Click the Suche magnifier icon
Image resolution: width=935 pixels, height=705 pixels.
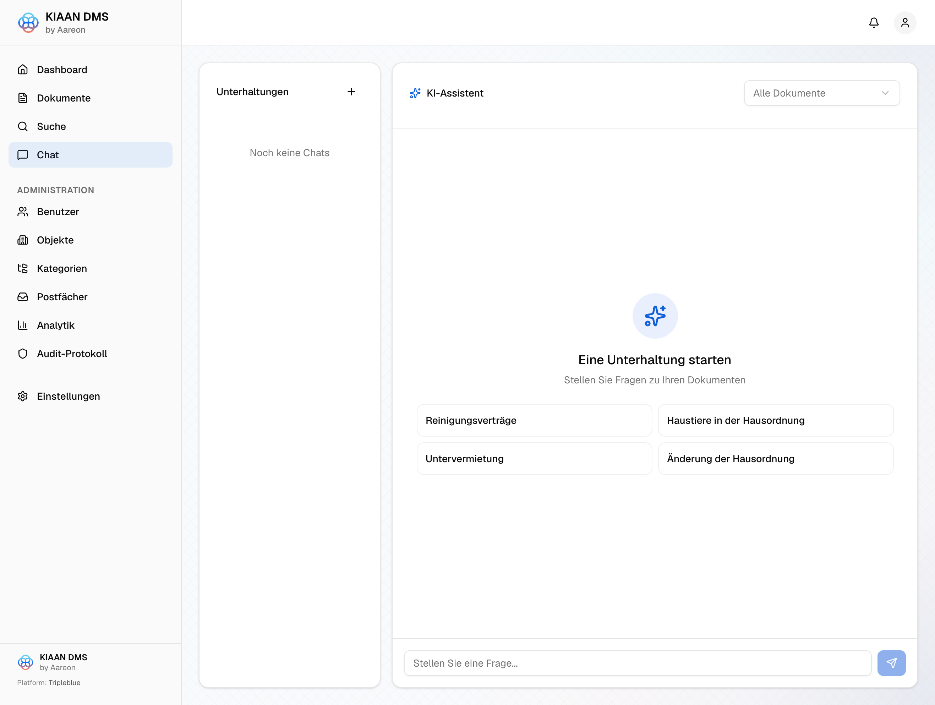click(23, 126)
